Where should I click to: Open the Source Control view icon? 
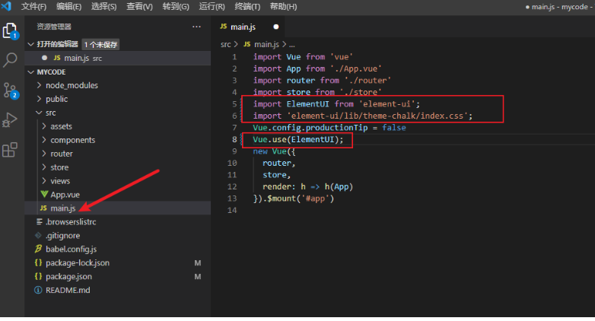[x=10, y=91]
